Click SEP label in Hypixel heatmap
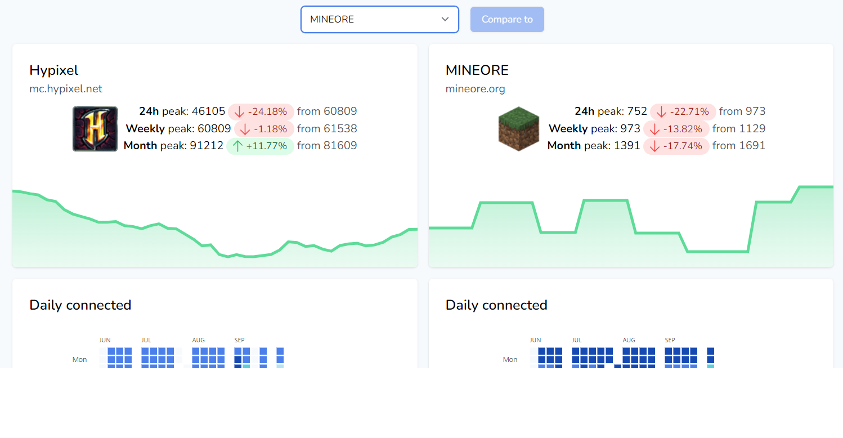Screen dimensions: 843x438 tap(239, 340)
